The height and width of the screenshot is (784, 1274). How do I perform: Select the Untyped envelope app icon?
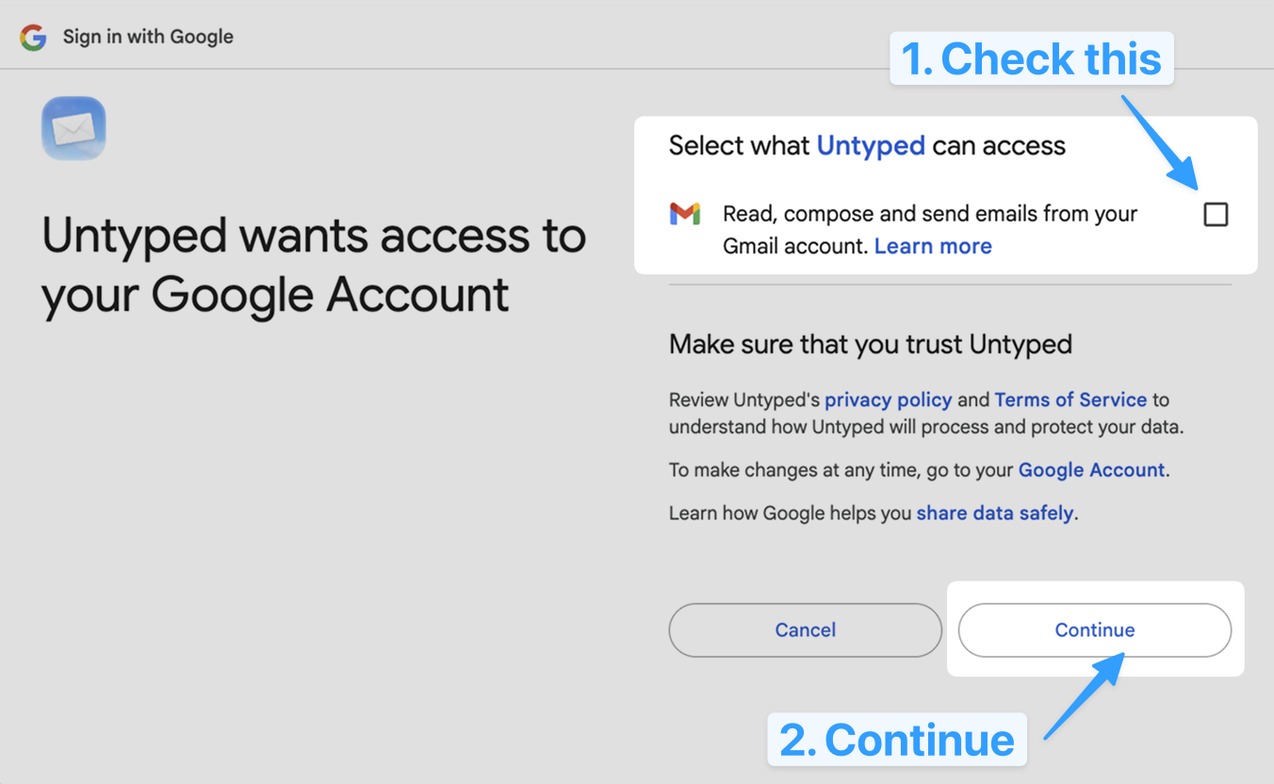tap(73, 127)
